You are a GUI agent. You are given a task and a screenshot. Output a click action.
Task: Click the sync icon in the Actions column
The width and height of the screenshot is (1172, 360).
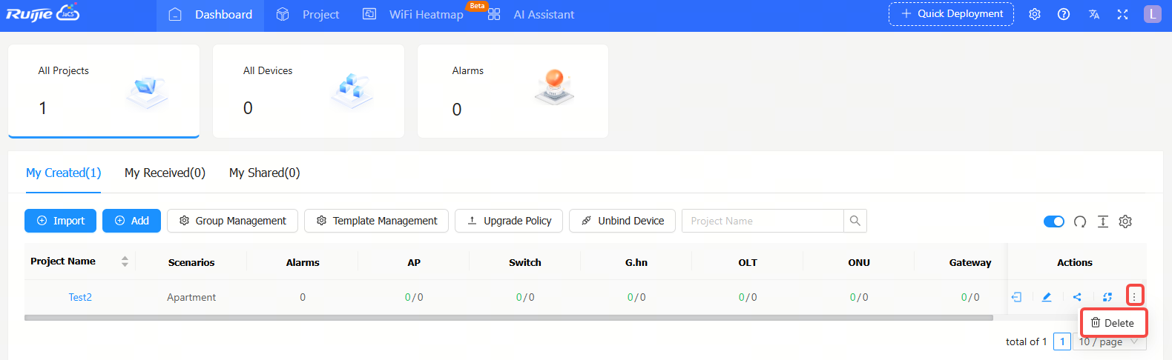click(1107, 297)
